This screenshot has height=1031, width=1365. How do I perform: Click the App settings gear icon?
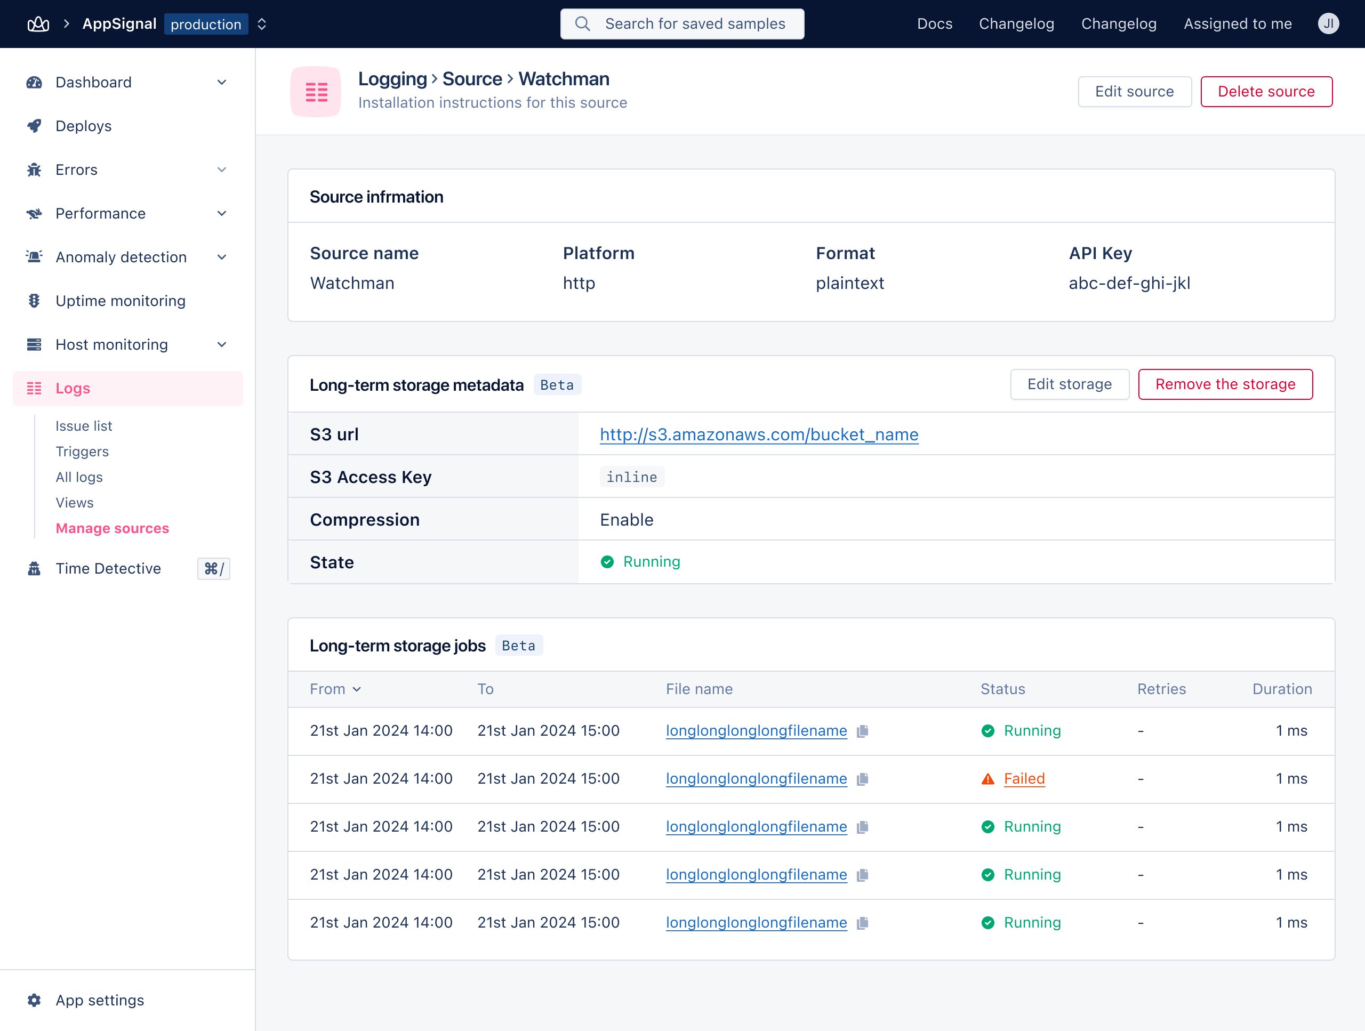[34, 1000]
